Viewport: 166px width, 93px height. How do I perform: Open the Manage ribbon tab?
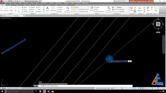pyautogui.click(x=33, y=5)
